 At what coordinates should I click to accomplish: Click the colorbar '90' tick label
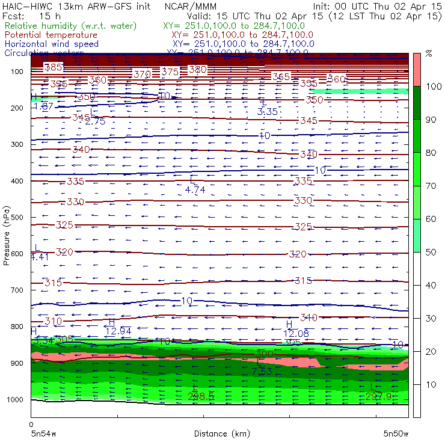pos(431,120)
